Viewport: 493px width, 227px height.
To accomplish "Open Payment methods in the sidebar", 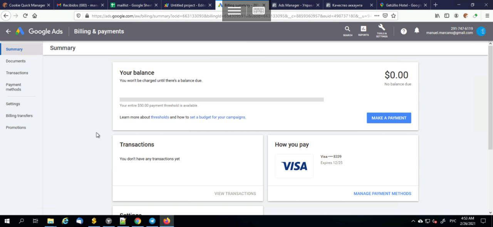I will [x=13, y=87].
